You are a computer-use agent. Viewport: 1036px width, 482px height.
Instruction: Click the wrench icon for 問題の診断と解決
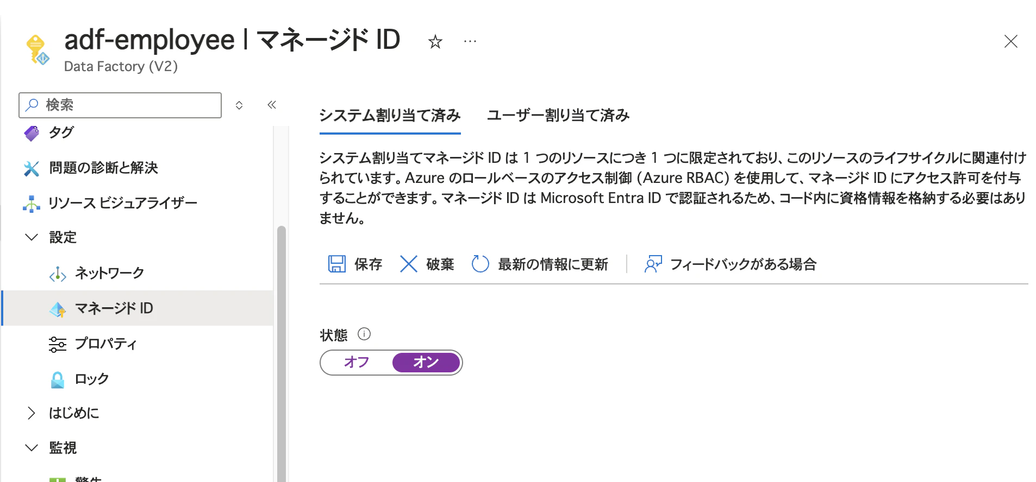pyautogui.click(x=32, y=168)
